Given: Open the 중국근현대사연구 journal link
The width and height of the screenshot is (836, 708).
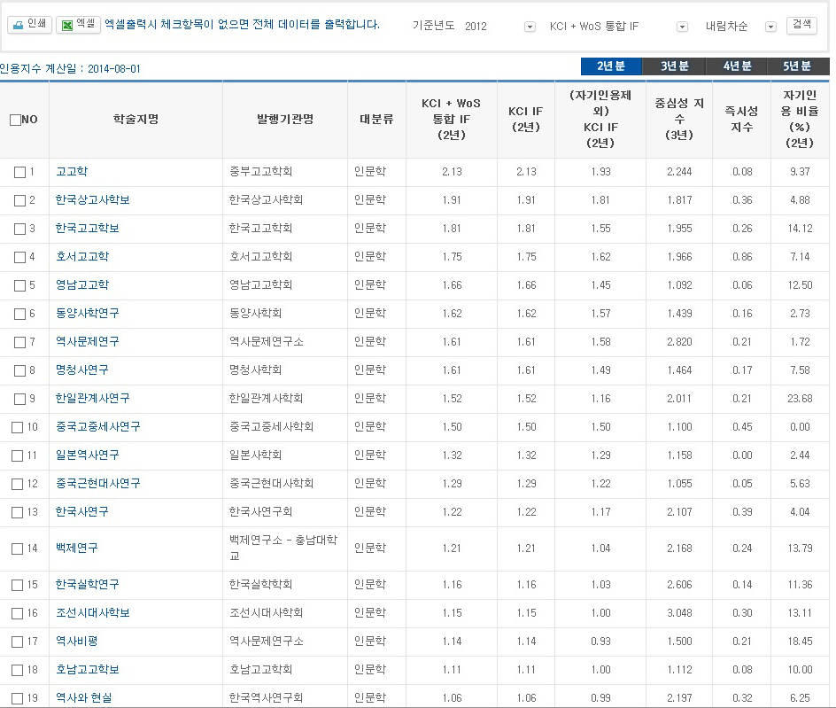Looking at the screenshot, I should [x=98, y=483].
